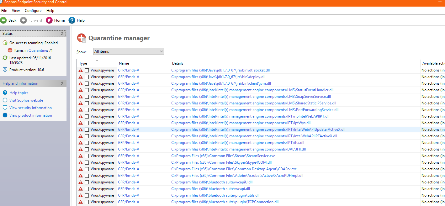Image resolution: width=445 pixels, height=206 pixels.
Task: Open View product information link
Action: [31, 115]
